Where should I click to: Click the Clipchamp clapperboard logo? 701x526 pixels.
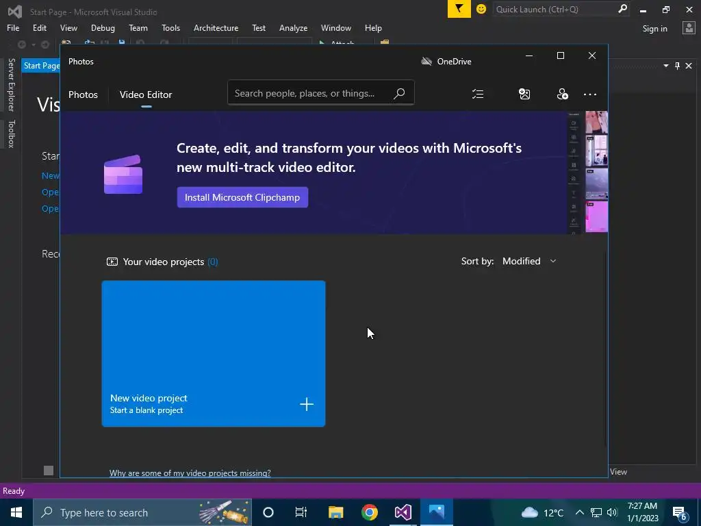123,175
